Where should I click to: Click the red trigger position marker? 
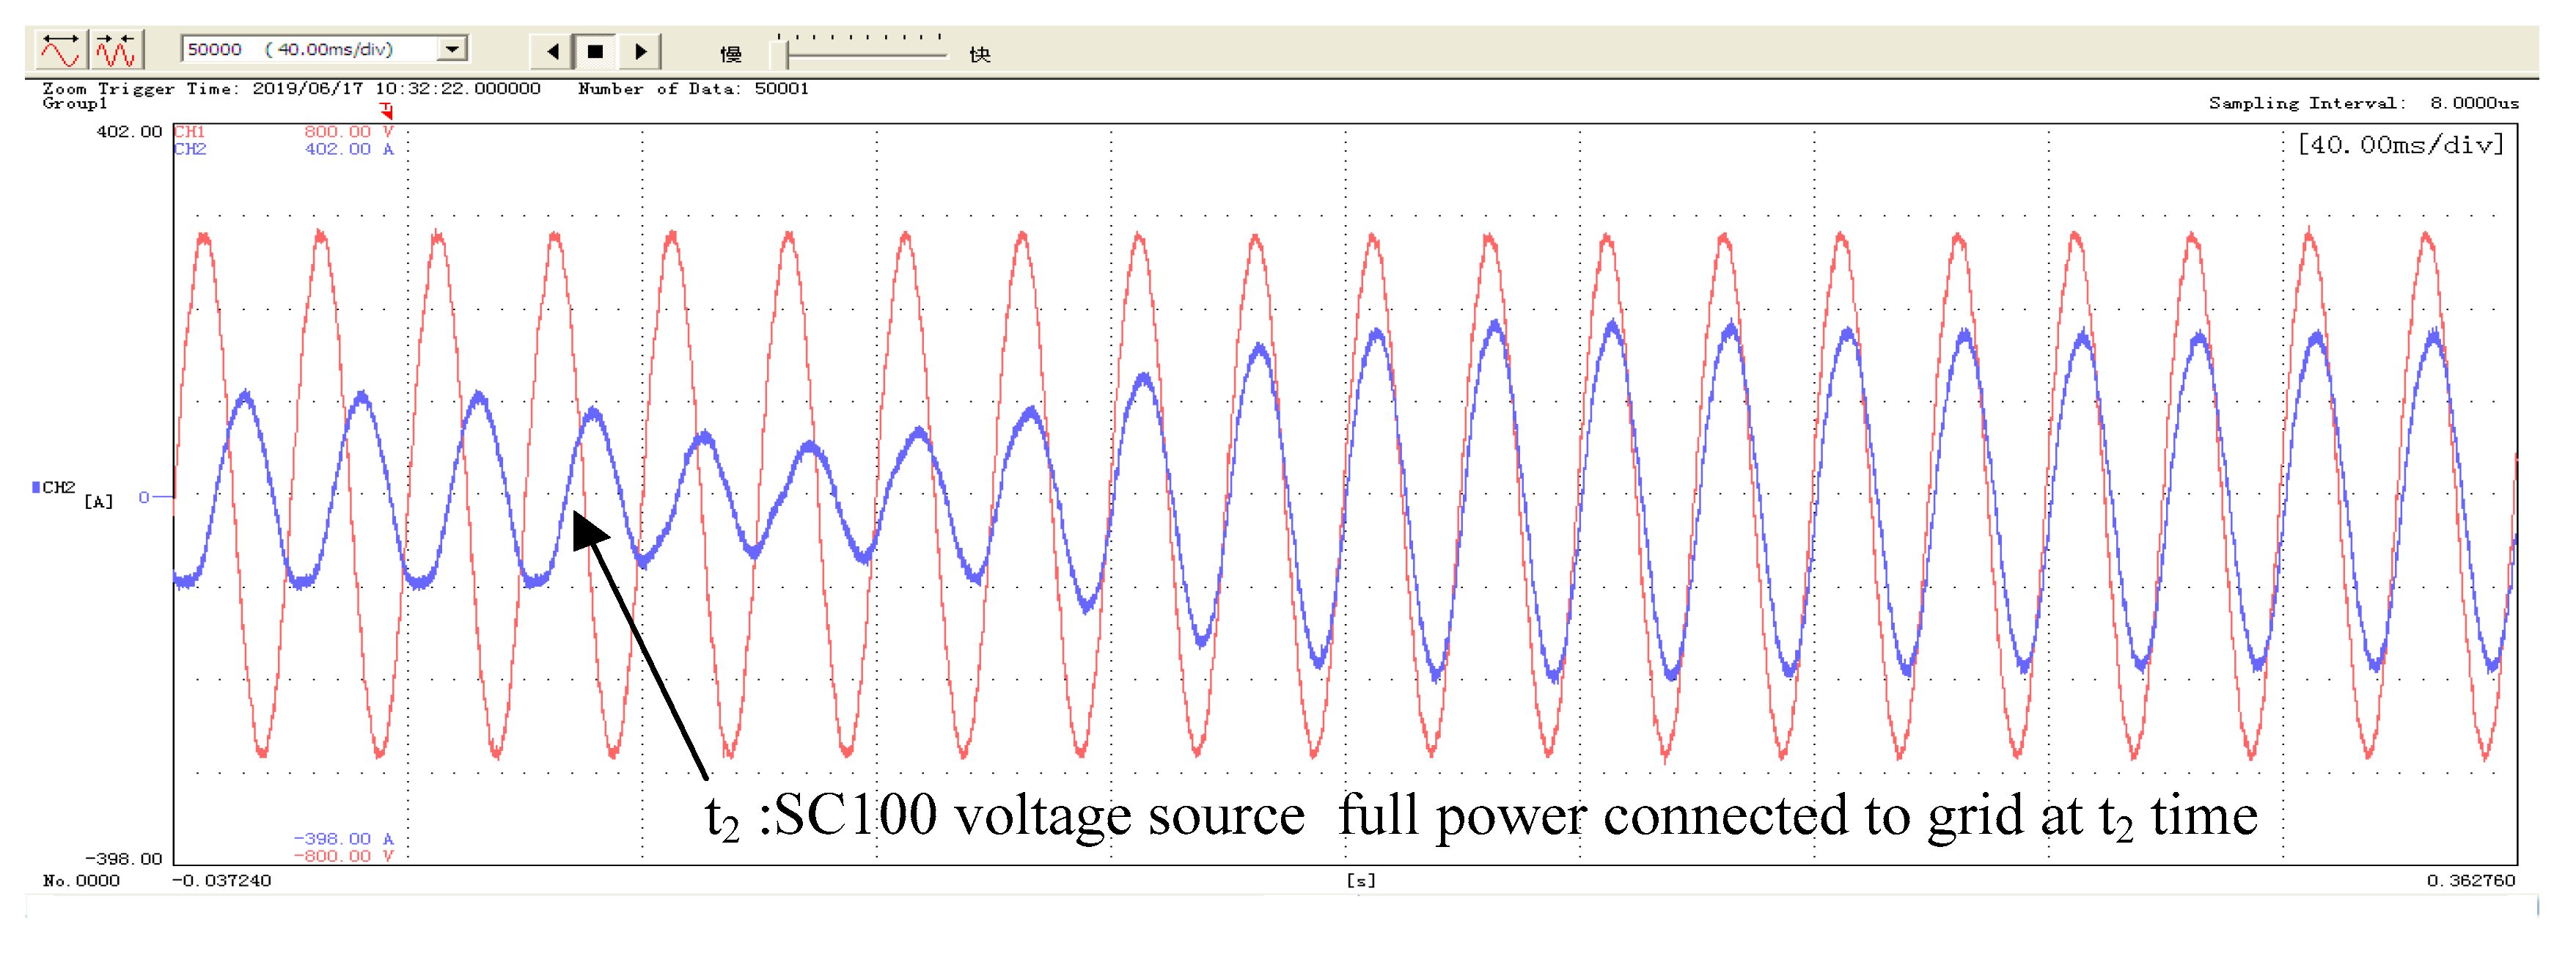tap(387, 110)
